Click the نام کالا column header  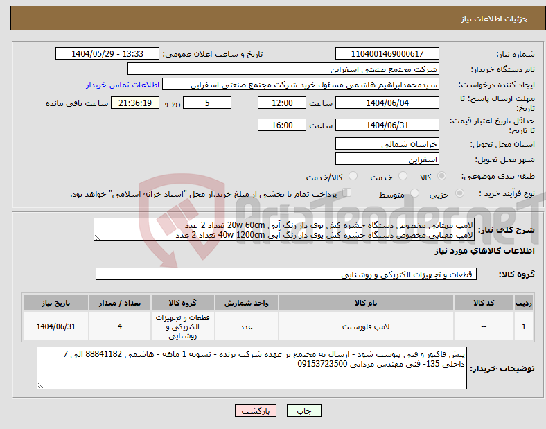pyautogui.click(x=366, y=303)
